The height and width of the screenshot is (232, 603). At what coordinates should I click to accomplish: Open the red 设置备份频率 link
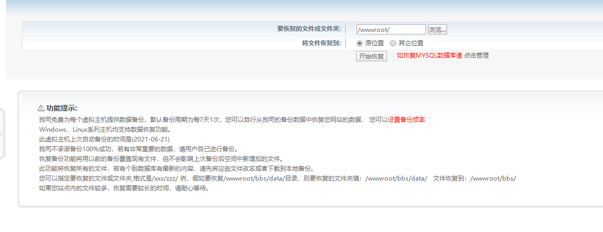tap(406, 120)
